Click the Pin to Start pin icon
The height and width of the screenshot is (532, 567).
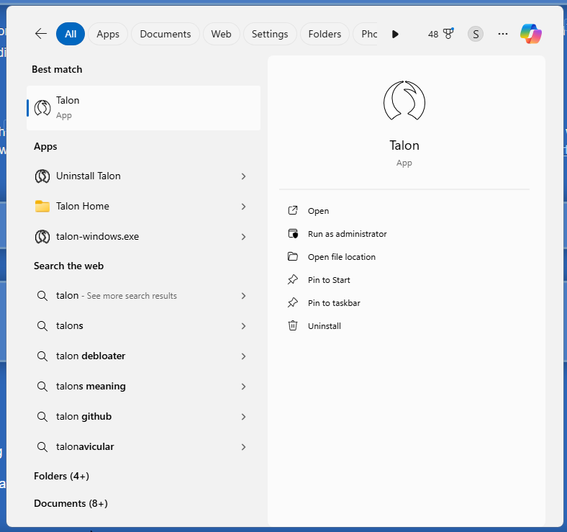[x=293, y=280]
